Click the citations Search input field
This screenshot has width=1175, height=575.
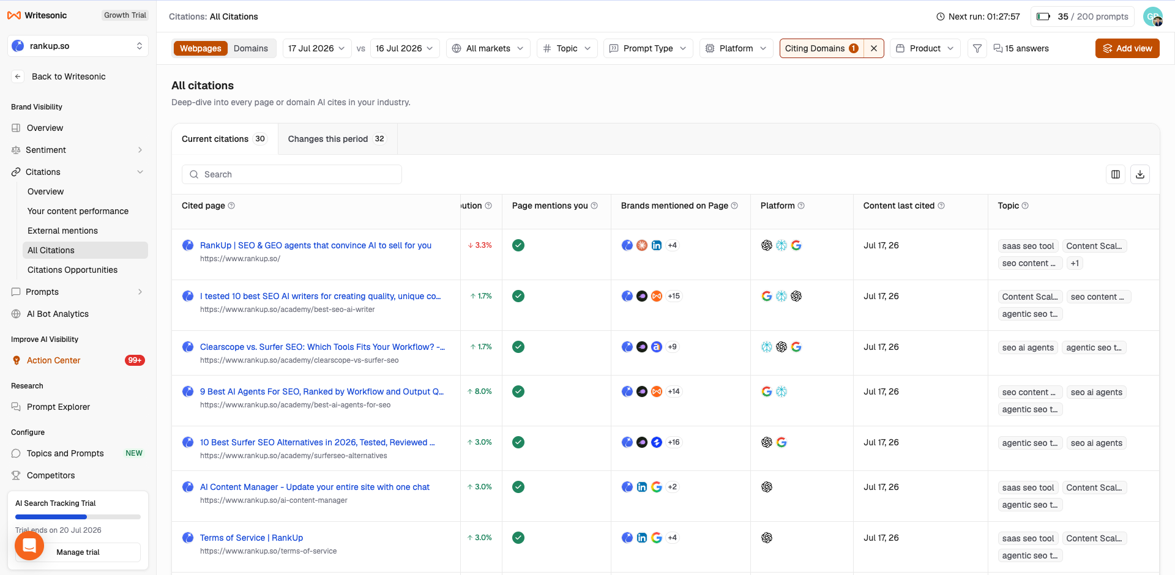(292, 174)
